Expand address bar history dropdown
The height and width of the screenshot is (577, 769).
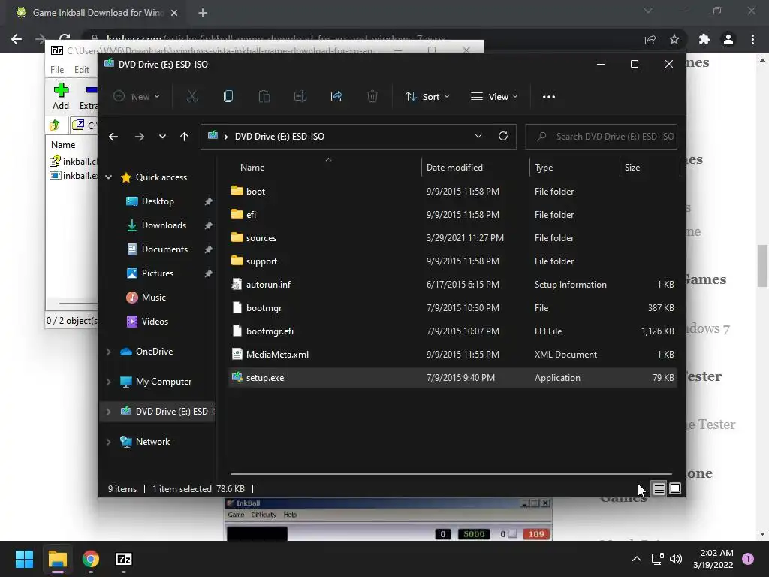[x=478, y=137]
